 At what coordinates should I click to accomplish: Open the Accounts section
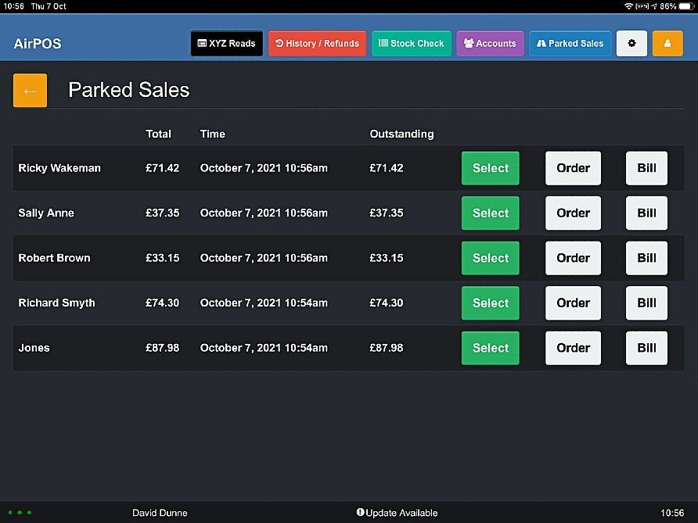click(490, 43)
